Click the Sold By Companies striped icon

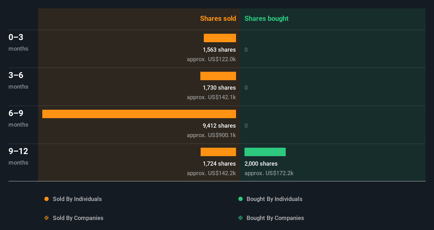tap(47, 218)
